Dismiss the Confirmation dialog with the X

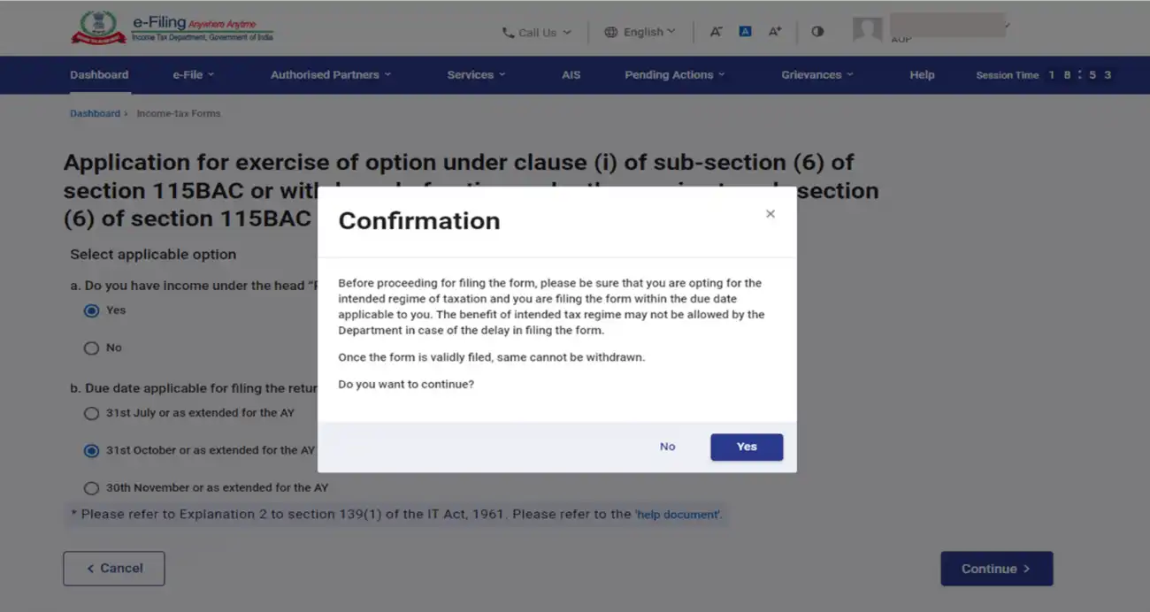click(x=770, y=213)
